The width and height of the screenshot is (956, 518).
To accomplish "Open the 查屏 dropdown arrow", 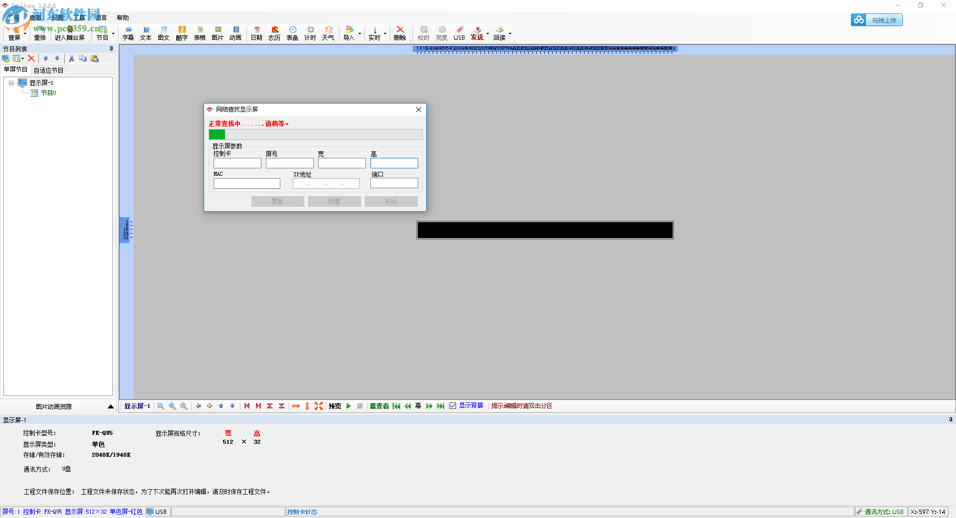I will coord(25,34).
